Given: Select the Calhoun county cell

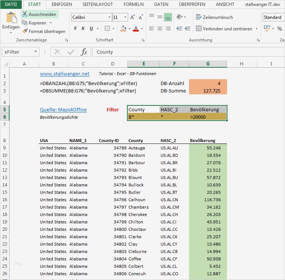Looking at the screenshot, I should coord(143,200).
